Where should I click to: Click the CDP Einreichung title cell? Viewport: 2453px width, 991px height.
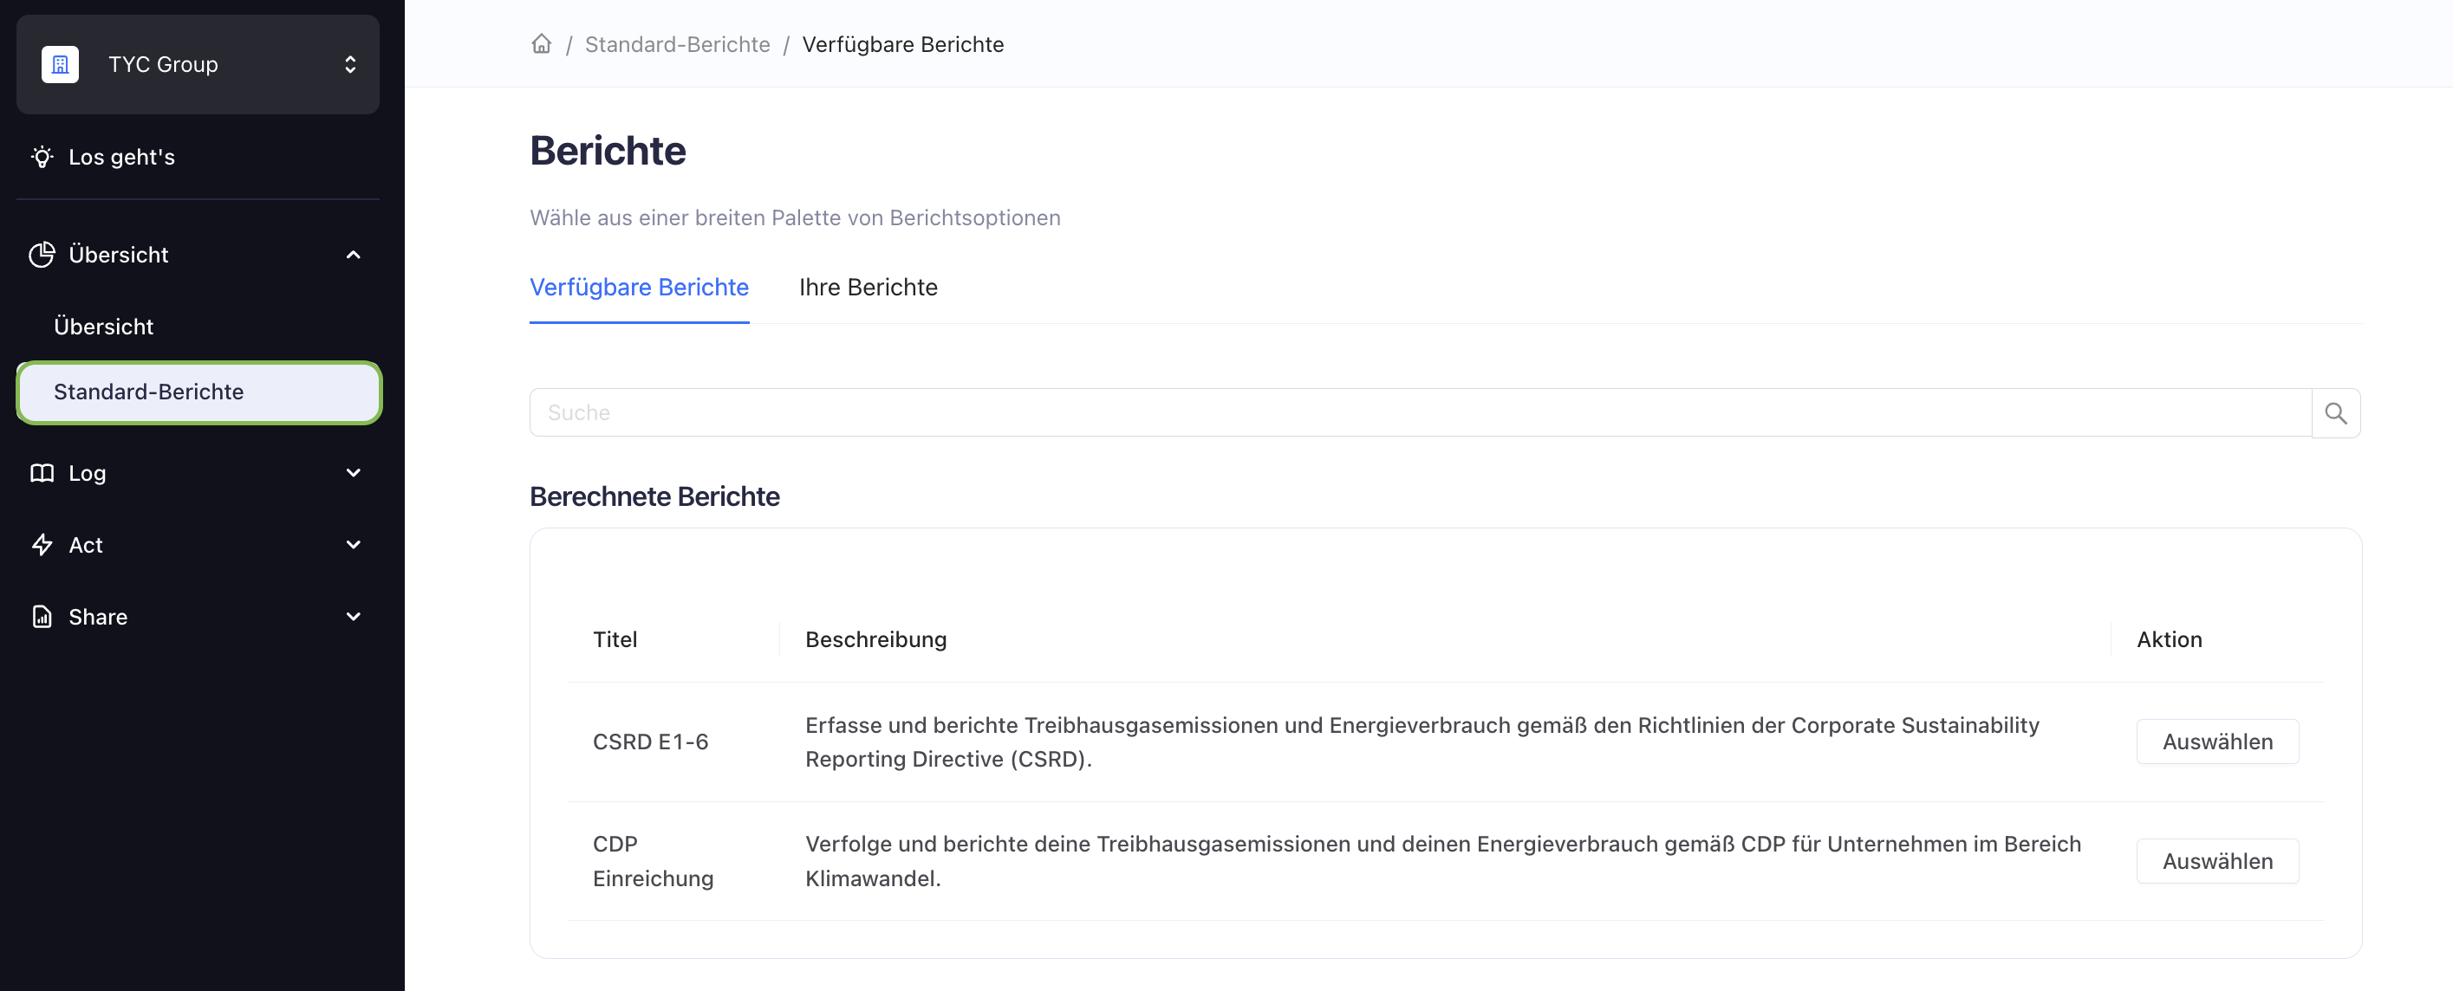pos(653,862)
